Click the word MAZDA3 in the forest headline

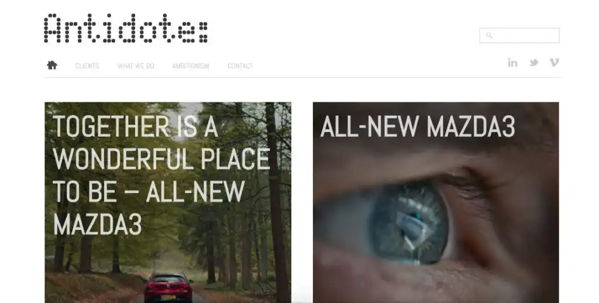98,225
